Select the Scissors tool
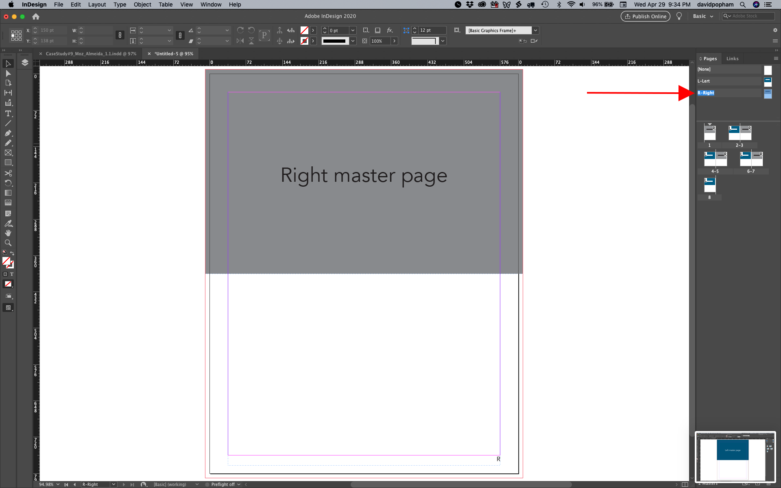Image resolution: width=781 pixels, height=488 pixels. click(8, 174)
